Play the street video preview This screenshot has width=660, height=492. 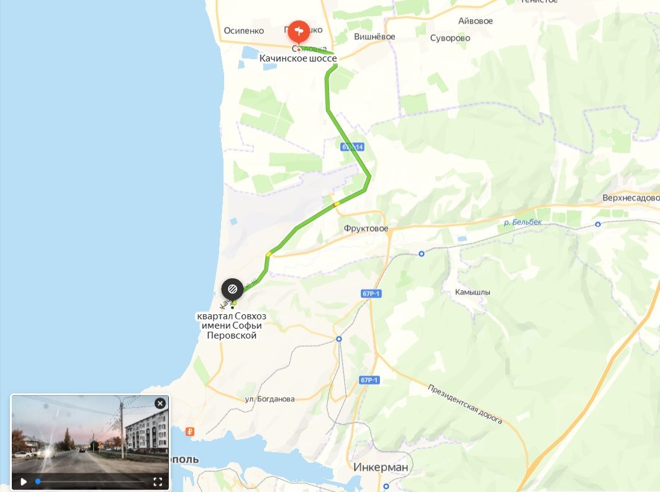pyautogui.click(x=24, y=481)
